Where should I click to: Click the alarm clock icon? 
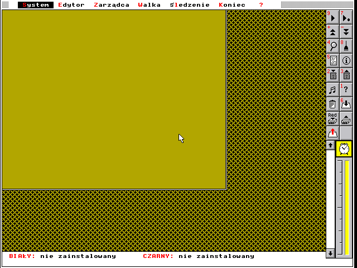click(345, 149)
